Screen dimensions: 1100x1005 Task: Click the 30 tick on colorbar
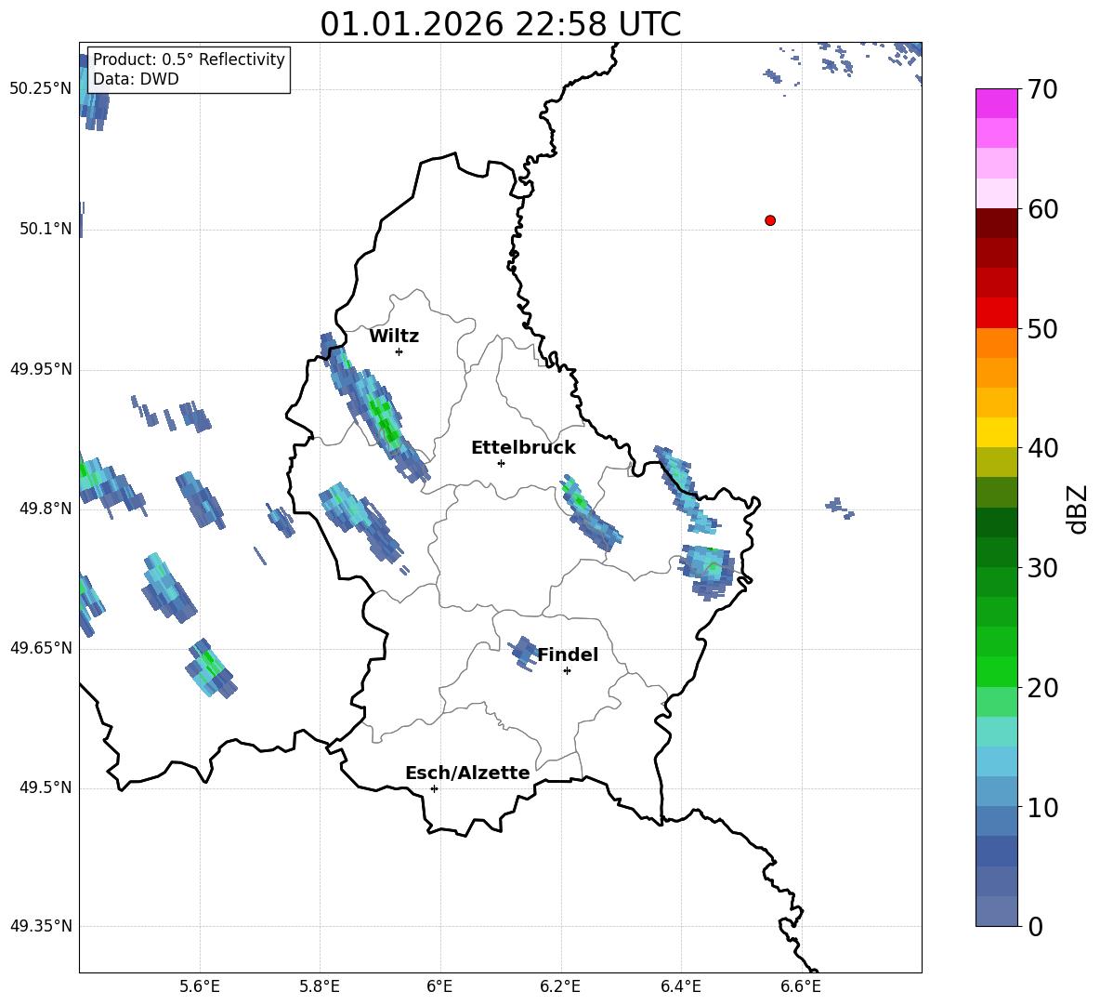click(x=1042, y=568)
